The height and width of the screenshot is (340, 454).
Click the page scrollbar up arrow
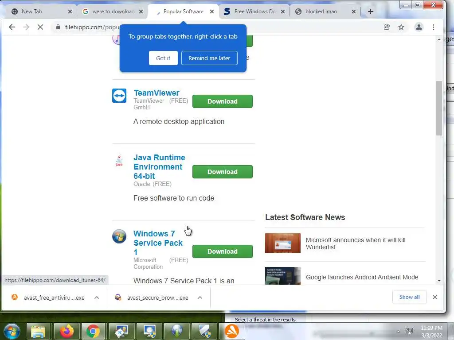pyautogui.click(x=439, y=39)
